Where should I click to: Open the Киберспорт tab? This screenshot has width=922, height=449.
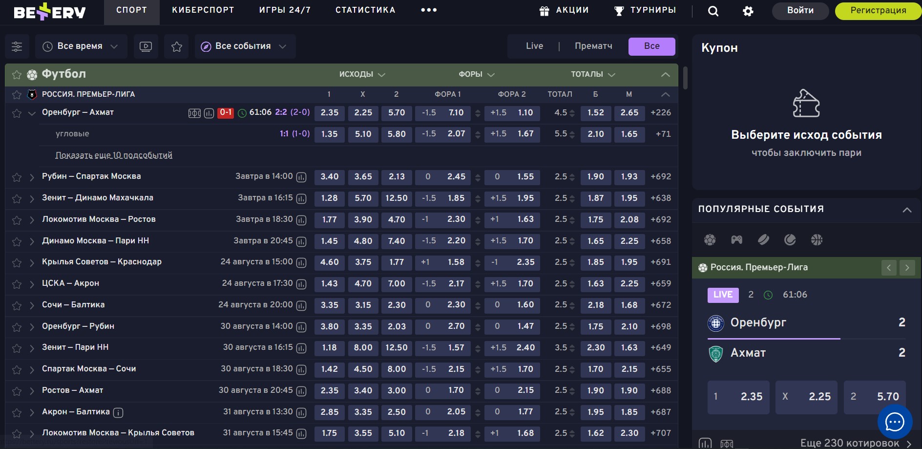coord(203,10)
